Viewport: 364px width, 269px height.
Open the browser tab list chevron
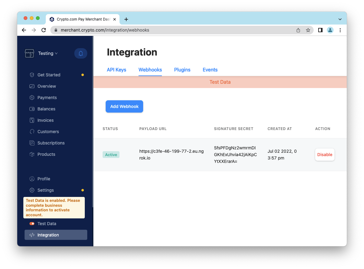point(340,19)
